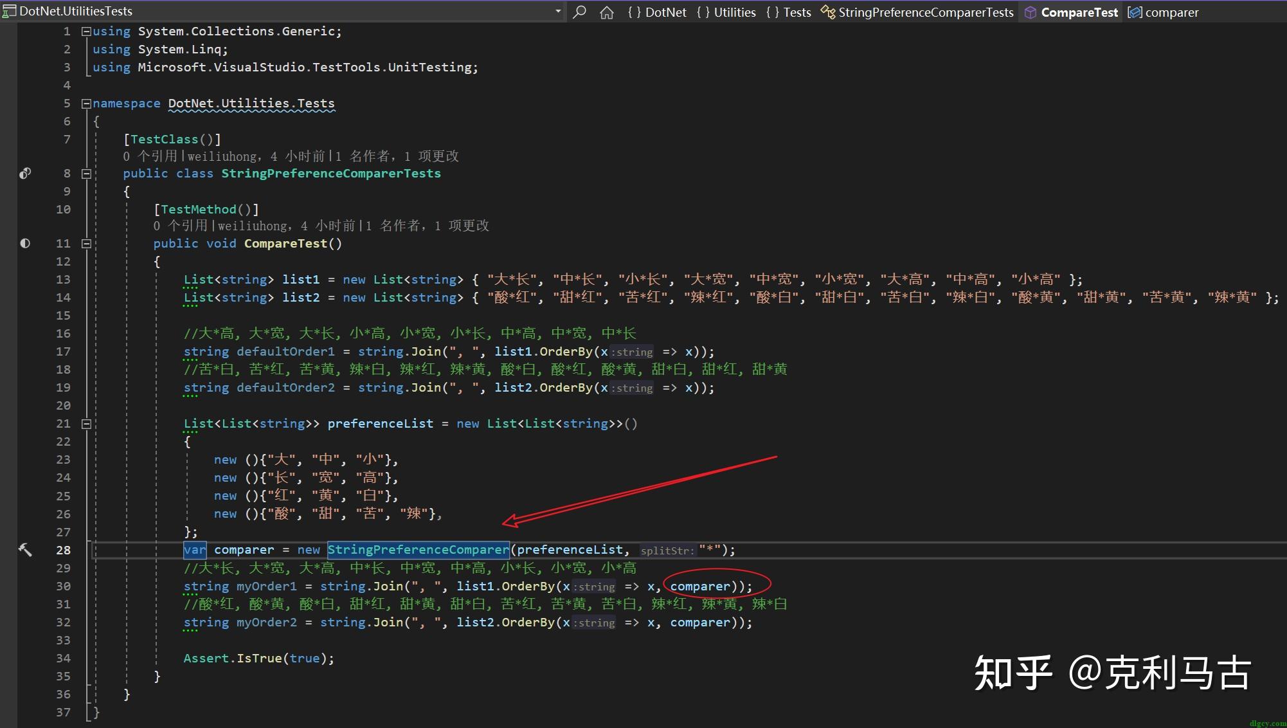Collapse the namespace block at line 5
The image size is (1287, 728).
(x=86, y=103)
